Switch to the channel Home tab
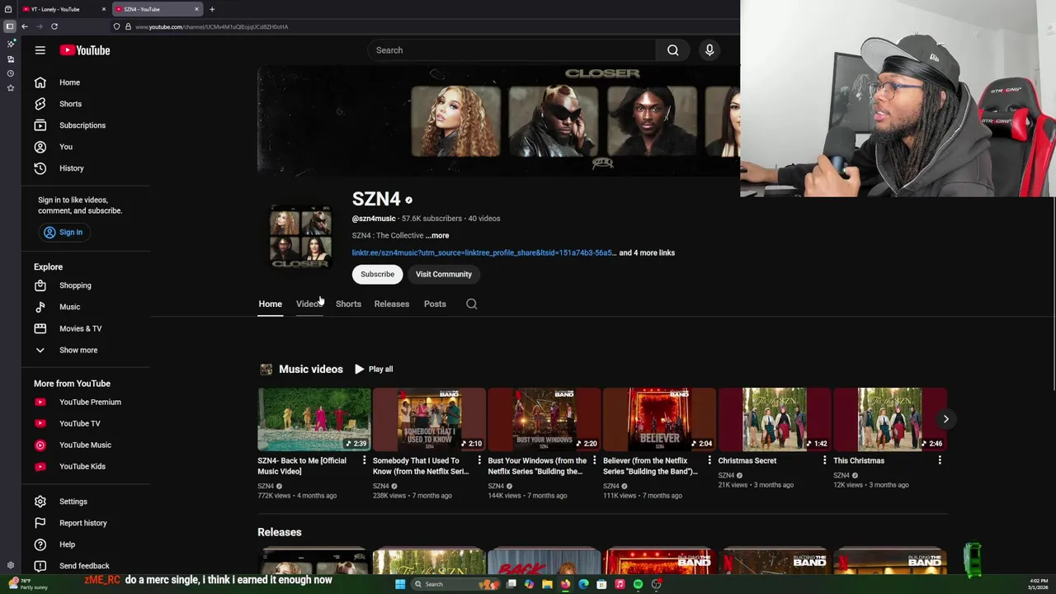 [x=270, y=304]
